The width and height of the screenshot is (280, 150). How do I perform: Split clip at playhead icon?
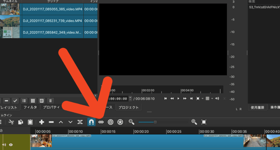click(80, 122)
